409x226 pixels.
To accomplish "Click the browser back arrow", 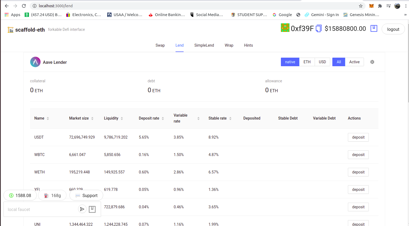I will 7,6.
